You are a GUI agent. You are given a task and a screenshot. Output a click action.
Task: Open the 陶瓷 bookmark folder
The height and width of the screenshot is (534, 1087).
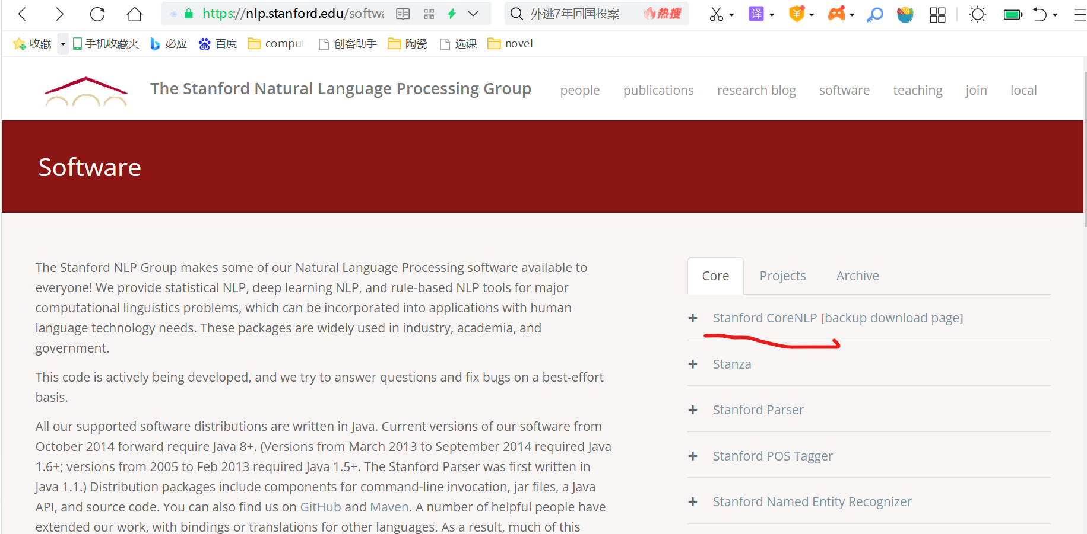point(407,44)
